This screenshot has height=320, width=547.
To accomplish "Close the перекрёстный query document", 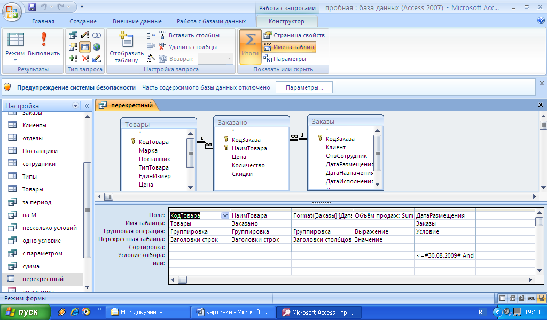I will pos(541,105).
